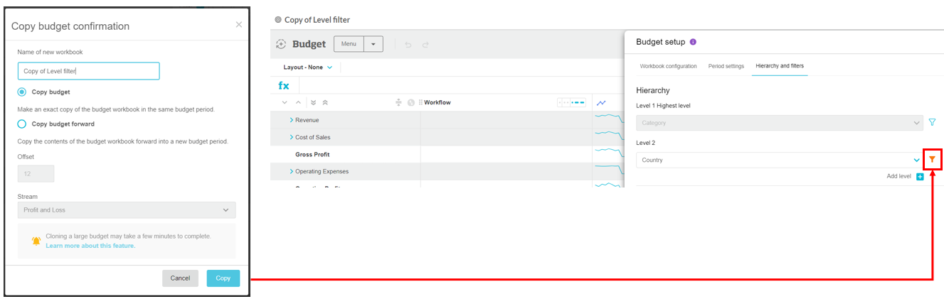This screenshot has width=944, height=299.
Task: Click the sparkline trend chart column icon
Action: (x=601, y=102)
